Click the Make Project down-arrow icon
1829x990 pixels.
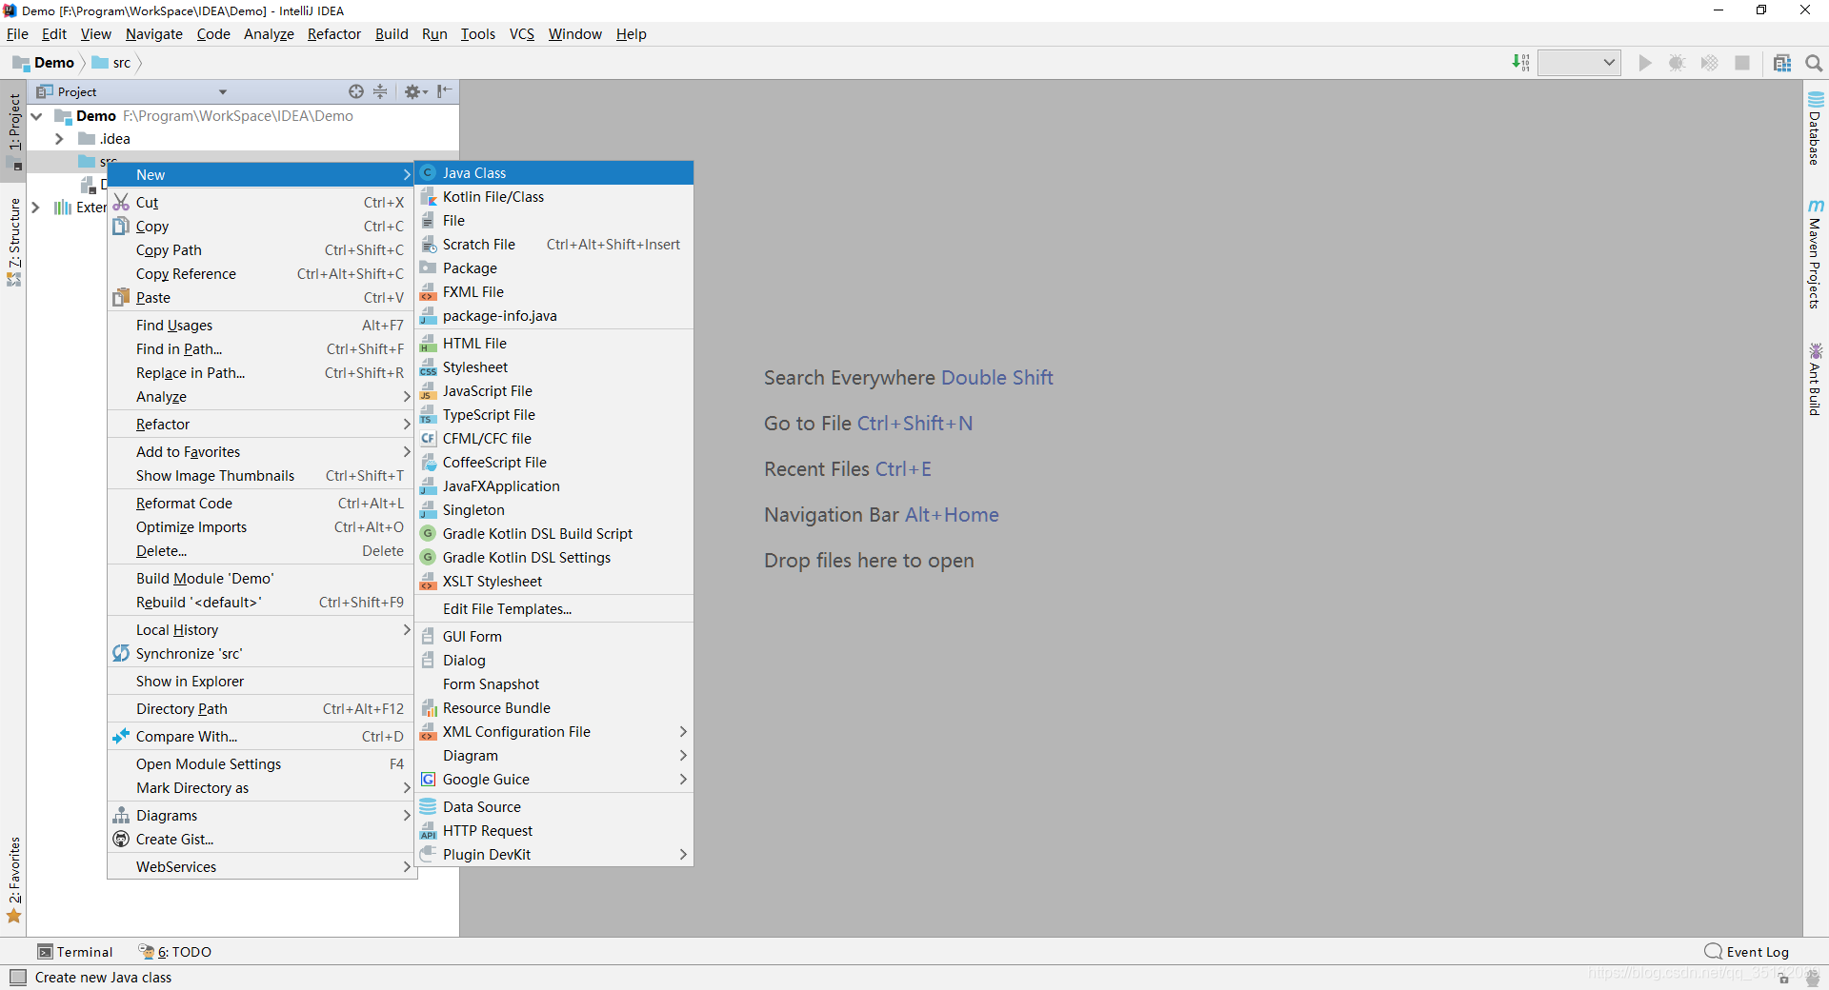click(1521, 63)
